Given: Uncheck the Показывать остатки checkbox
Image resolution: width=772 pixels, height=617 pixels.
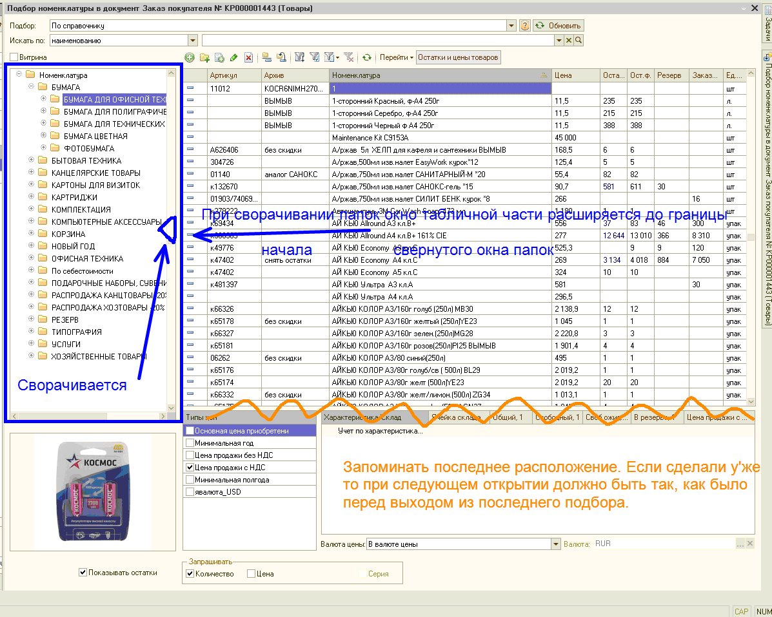Looking at the screenshot, I should click(83, 572).
